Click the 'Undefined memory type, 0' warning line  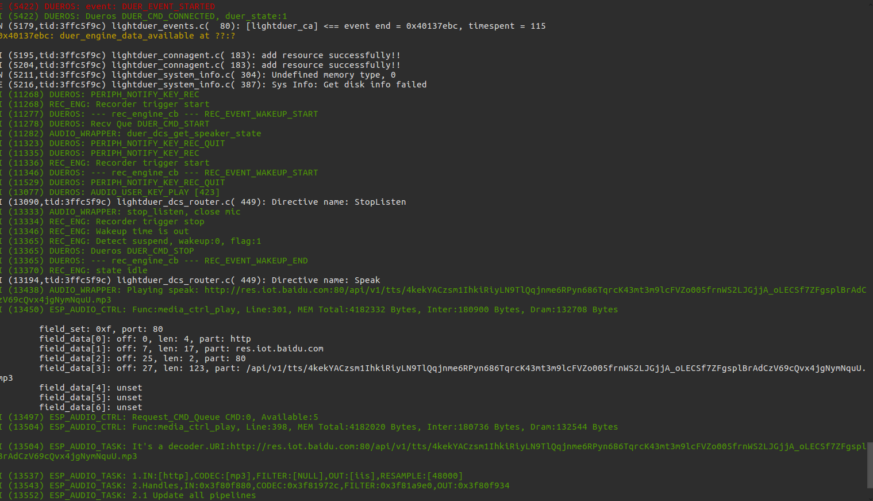(198, 75)
